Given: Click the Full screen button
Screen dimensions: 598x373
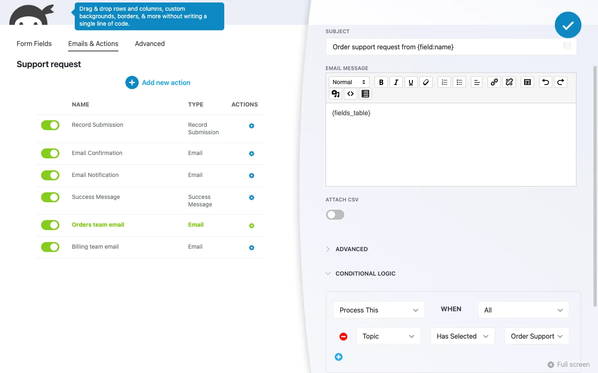Looking at the screenshot, I should pyautogui.click(x=569, y=365).
